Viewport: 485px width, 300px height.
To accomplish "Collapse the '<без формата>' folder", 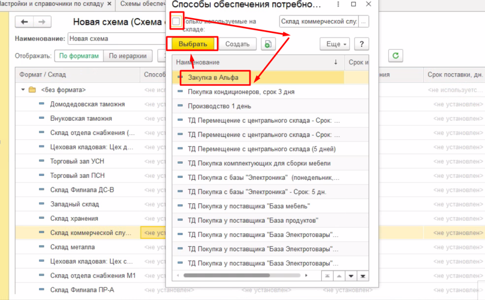I will tap(23, 89).
